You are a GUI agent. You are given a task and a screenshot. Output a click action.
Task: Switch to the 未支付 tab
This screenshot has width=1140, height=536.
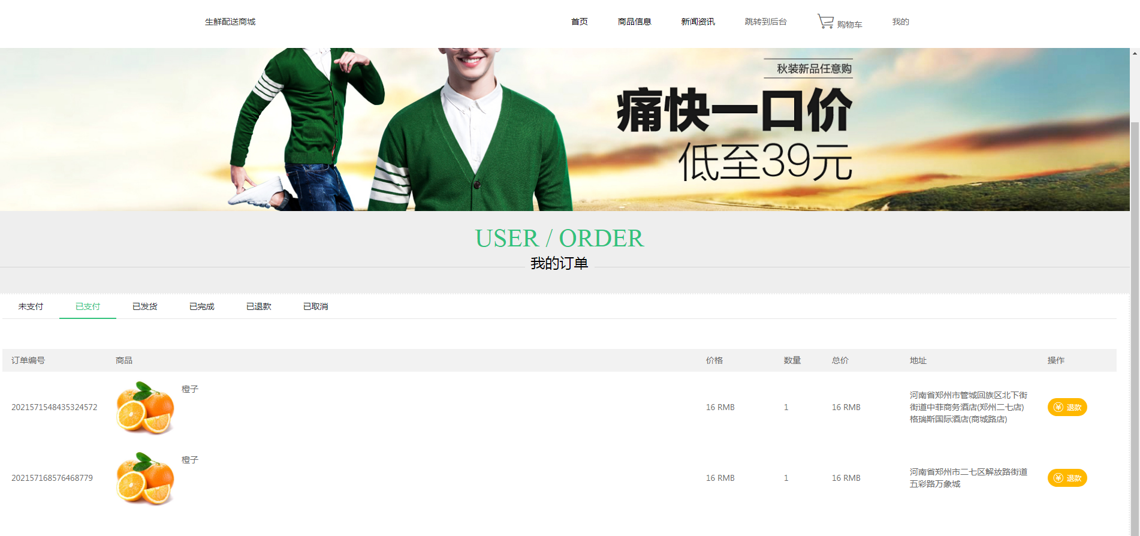pyautogui.click(x=31, y=306)
